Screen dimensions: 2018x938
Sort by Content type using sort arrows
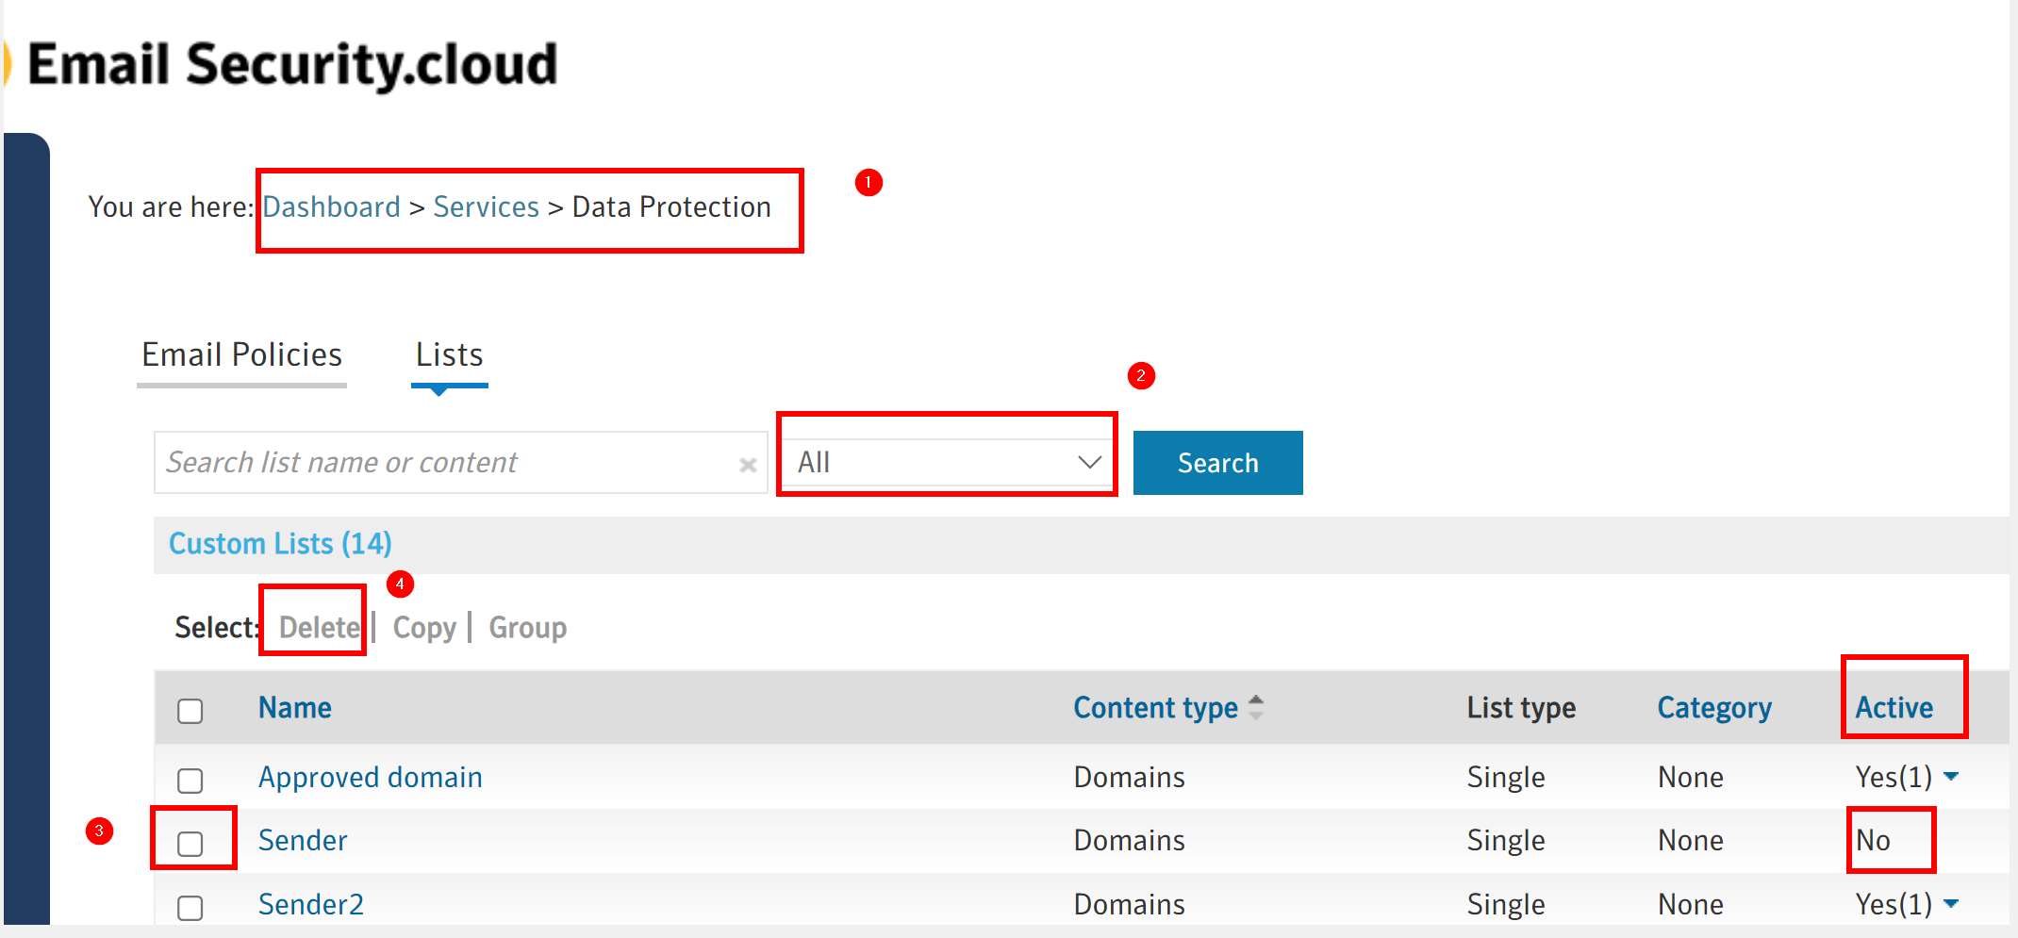(x=1255, y=707)
